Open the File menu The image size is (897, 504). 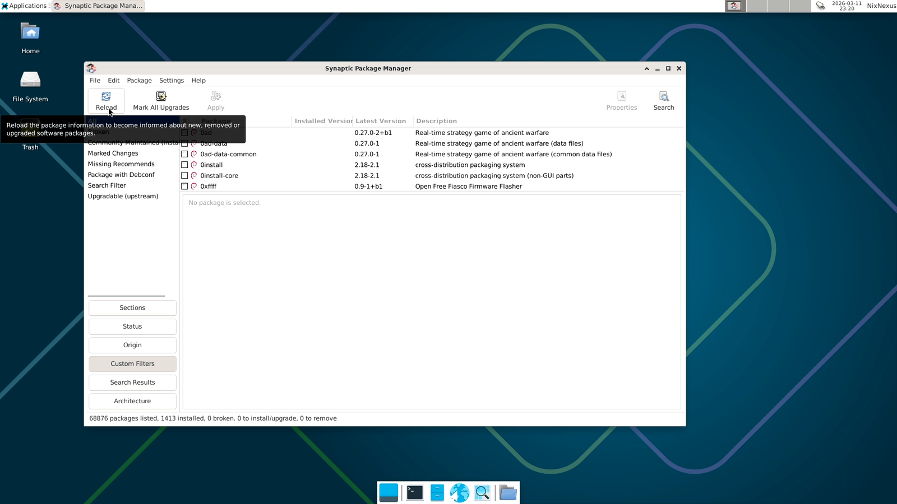[x=95, y=80]
